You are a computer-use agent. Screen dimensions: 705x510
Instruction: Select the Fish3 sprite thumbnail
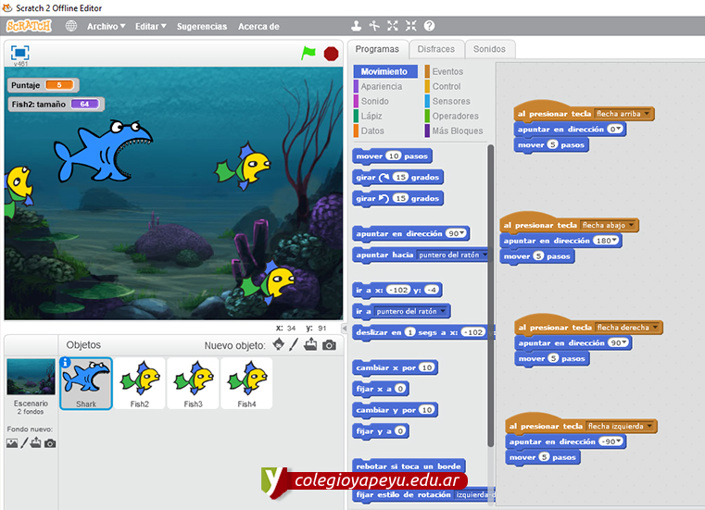[x=193, y=383]
